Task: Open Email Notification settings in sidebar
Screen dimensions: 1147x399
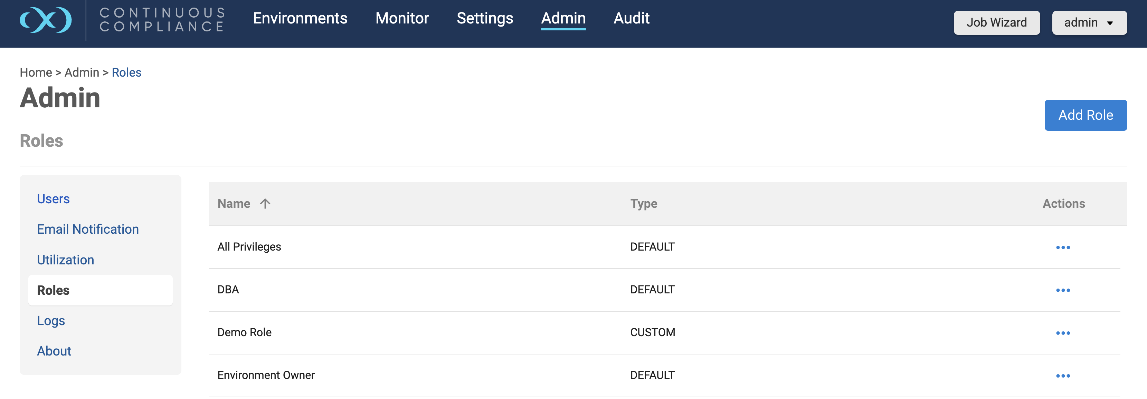Action: click(x=88, y=229)
